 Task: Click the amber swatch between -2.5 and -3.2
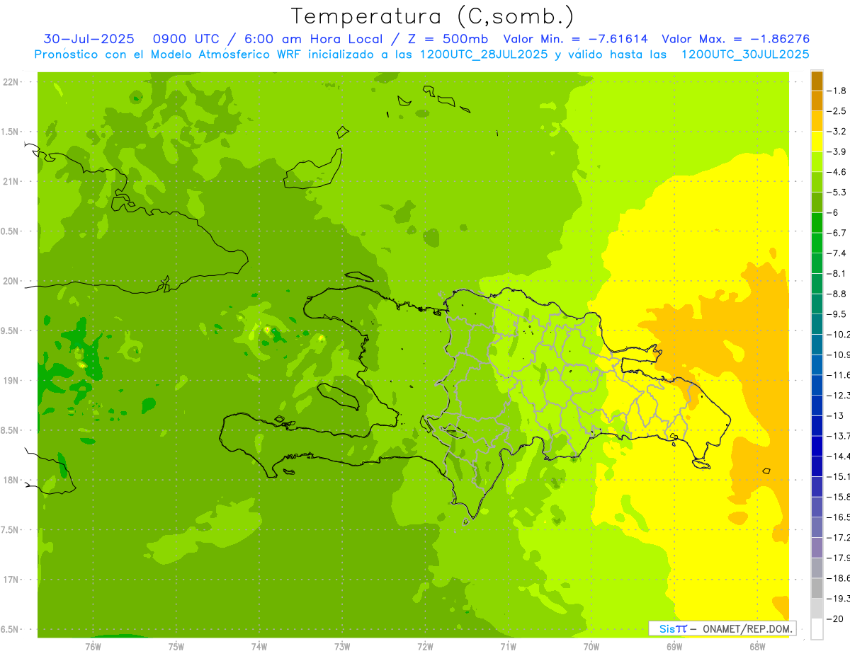point(817,121)
